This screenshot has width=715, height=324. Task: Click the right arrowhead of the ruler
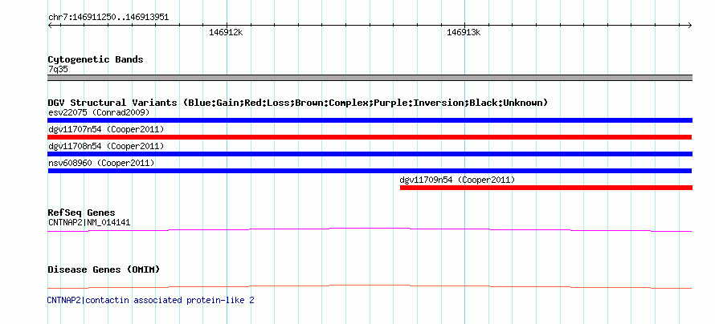(x=690, y=26)
